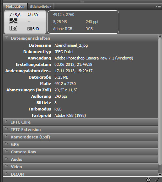
Task: Apply metadata changes with the checkmark
Action: tap(157, 180)
